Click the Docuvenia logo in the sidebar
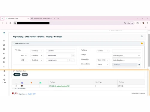Image resolution: width=150 pixels, height=112 pixels. pyautogui.click(x=4, y=33)
